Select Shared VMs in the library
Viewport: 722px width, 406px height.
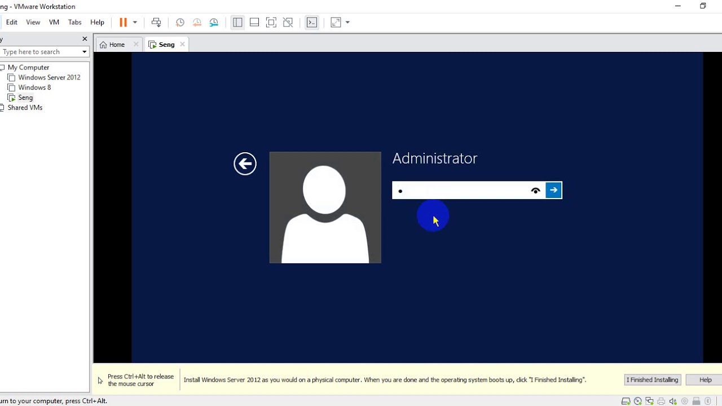pyautogui.click(x=25, y=108)
